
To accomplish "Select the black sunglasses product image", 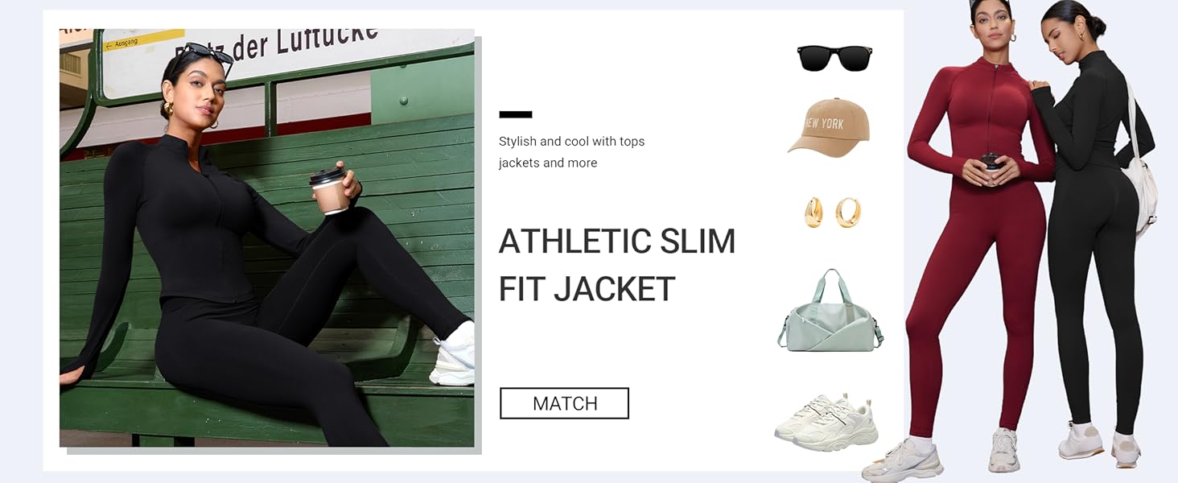I will [834, 58].
